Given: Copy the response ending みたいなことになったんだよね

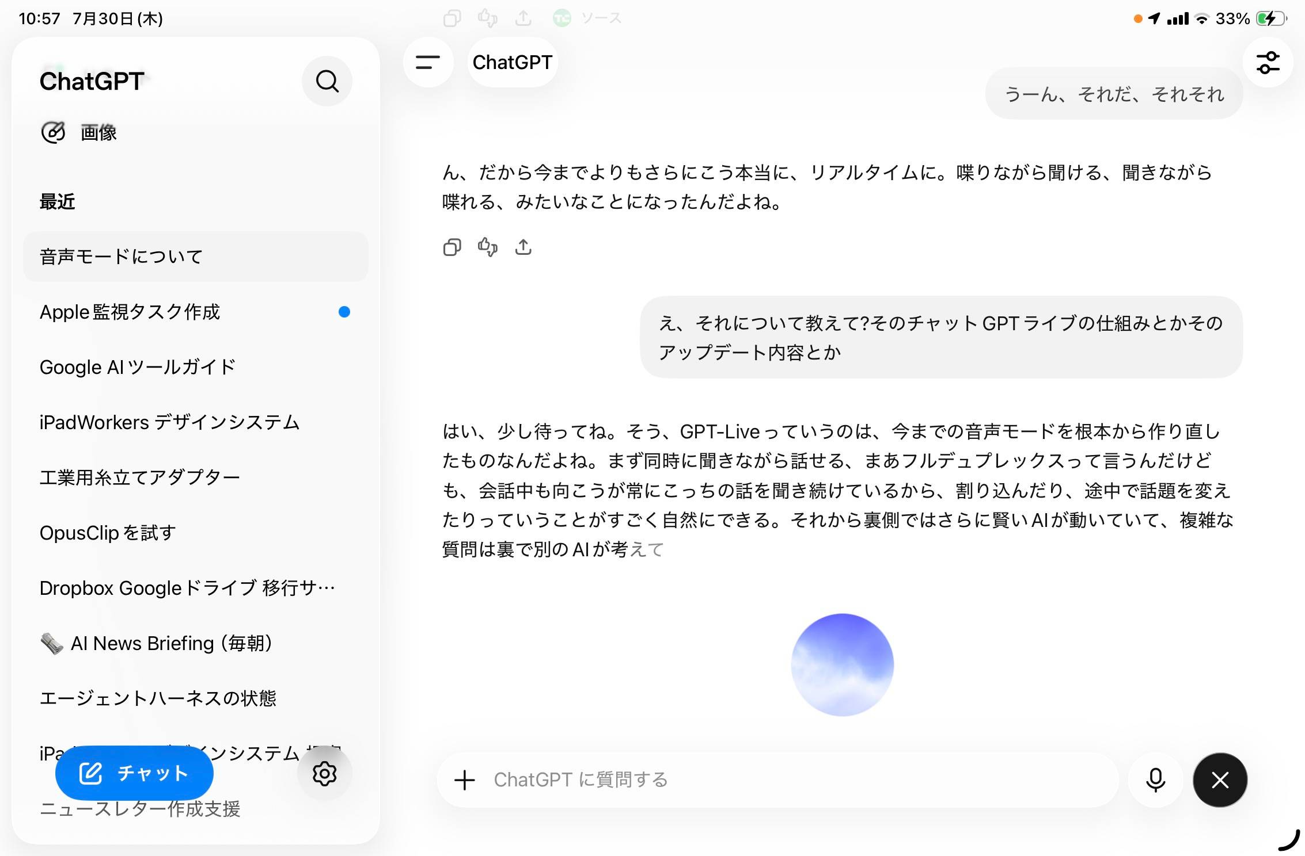Looking at the screenshot, I should [452, 247].
